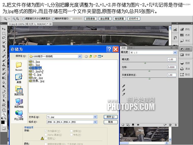The height and width of the screenshot is (145, 193).
Task: Toggle Annotations checkbox
Action: click(71, 131)
